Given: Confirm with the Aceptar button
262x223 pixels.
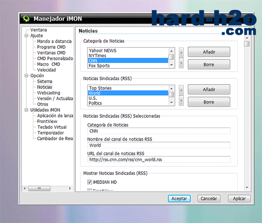Looking at the screenshot, I should coord(179,198).
